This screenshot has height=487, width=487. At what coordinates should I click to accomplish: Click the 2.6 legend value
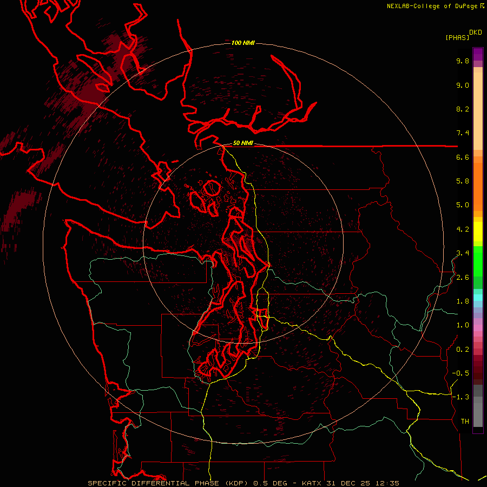pos(463,278)
